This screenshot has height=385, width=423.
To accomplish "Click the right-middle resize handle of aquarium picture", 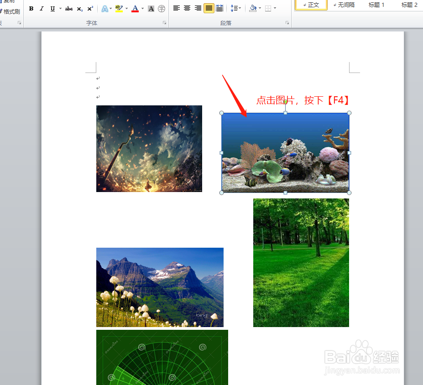I will click(350, 153).
